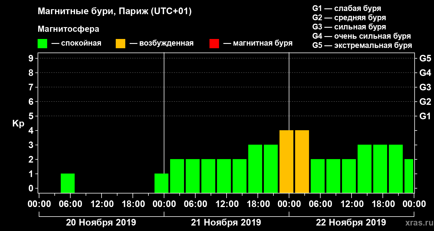434x231 pixels.
Task: Click the right-axis G2 scale label
Action: point(425,102)
